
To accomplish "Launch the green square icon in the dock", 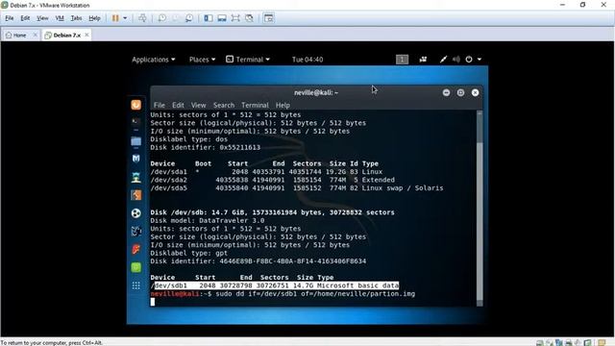I will (136, 267).
